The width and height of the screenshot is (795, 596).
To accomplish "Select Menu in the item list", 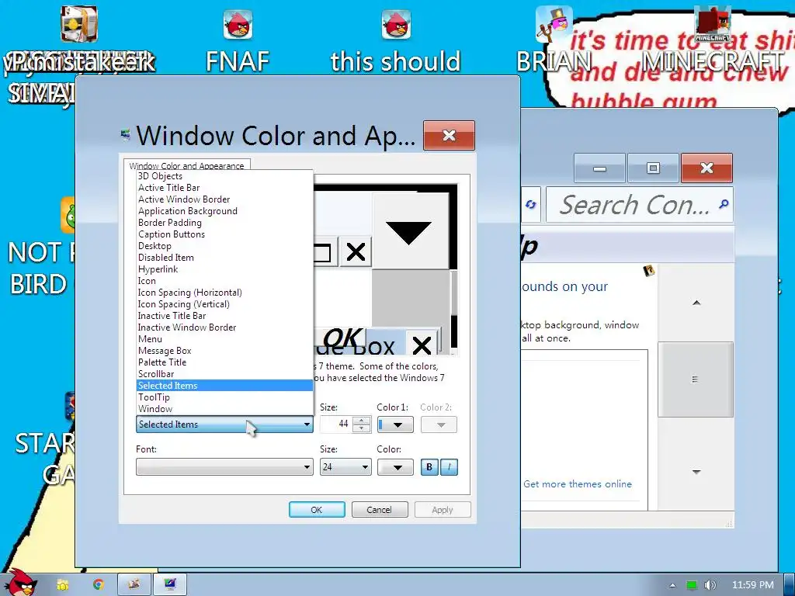I will tap(224, 339).
